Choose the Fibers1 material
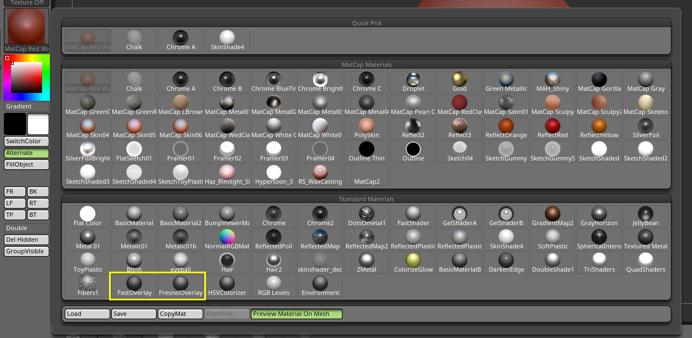 (x=87, y=286)
